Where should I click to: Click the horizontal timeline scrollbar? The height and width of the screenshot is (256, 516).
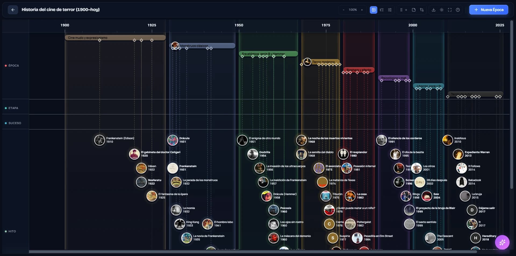(x=253, y=252)
